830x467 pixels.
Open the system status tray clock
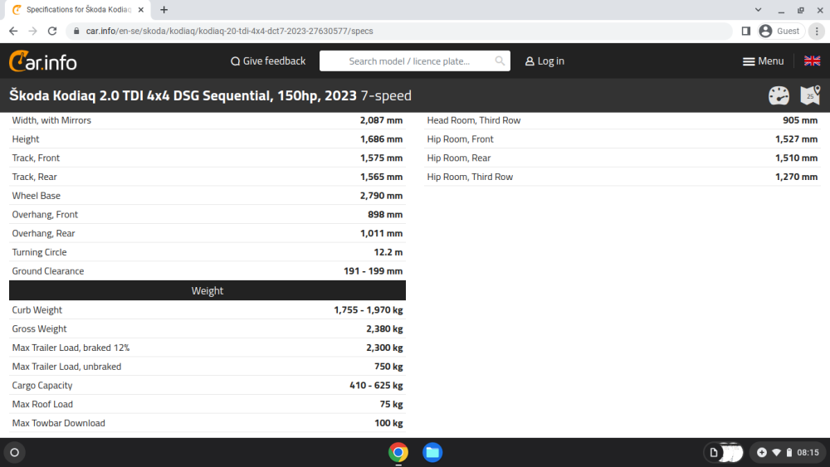(788, 452)
